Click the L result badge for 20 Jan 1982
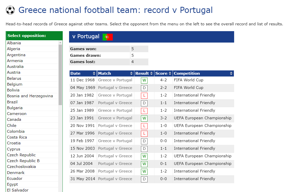306x192 pixels. coord(144,96)
